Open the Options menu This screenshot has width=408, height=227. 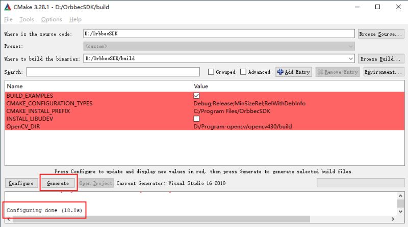pos(52,19)
